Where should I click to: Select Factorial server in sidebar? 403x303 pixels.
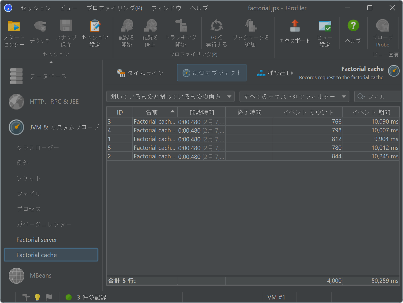click(x=37, y=240)
